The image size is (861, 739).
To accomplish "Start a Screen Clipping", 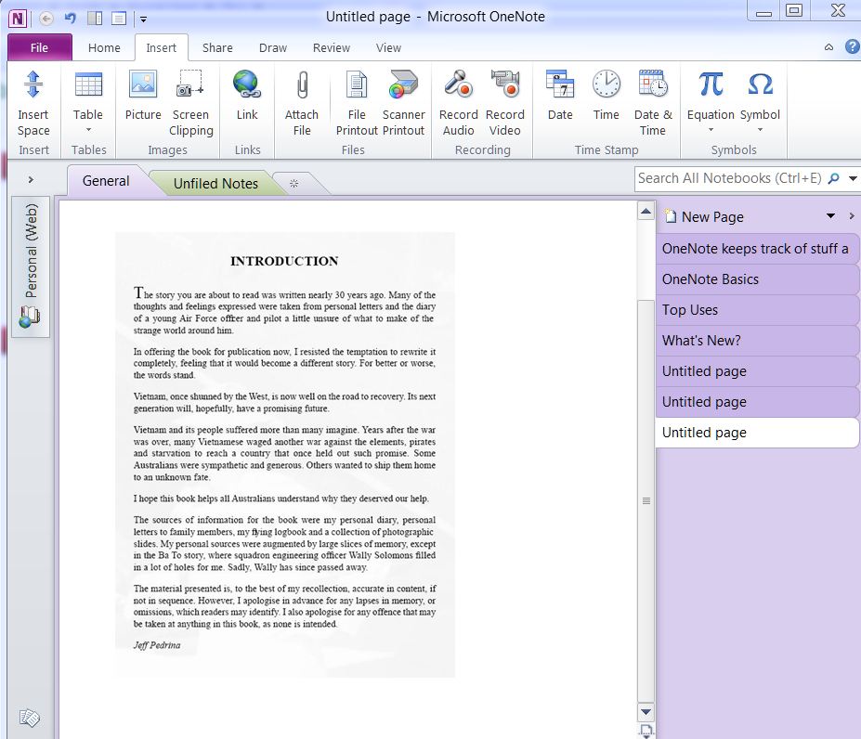I will [x=190, y=103].
